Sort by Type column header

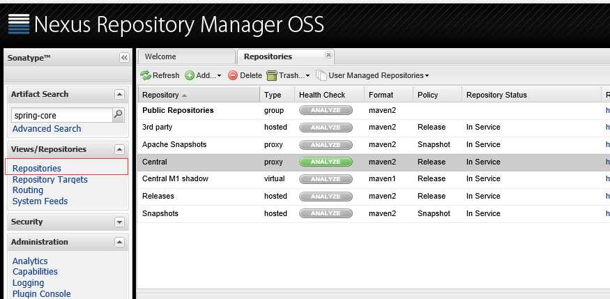277,95
